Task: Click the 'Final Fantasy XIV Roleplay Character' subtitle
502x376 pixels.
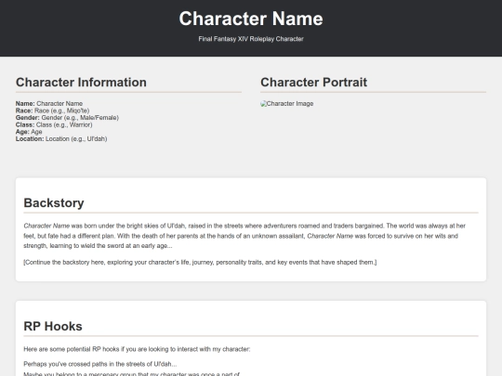Action: click(251, 39)
